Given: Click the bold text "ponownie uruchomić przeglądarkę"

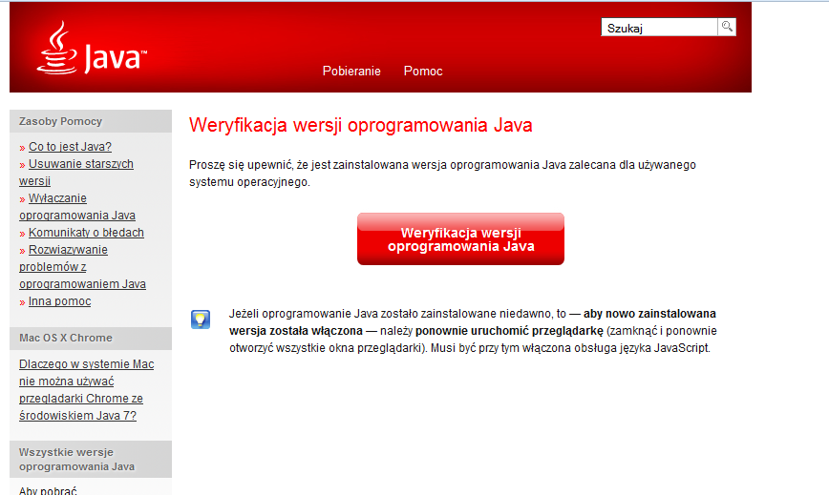Looking at the screenshot, I should 509,331.
